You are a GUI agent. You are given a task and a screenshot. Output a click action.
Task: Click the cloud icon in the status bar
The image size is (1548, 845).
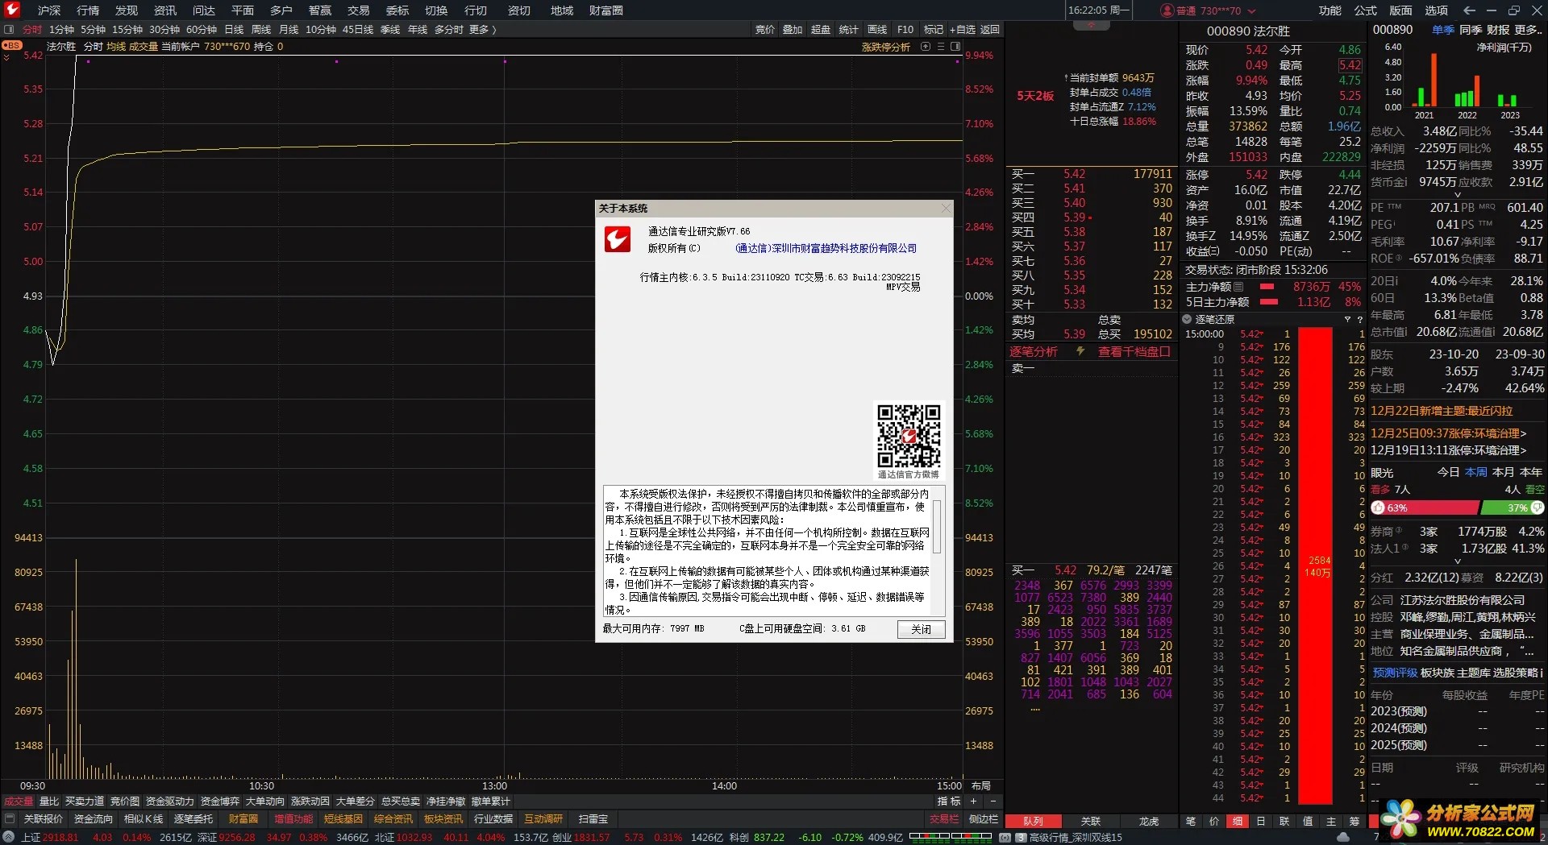tap(1343, 838)
